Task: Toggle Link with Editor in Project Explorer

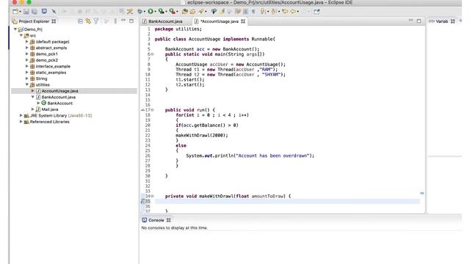Action: (x=88, y=21)
